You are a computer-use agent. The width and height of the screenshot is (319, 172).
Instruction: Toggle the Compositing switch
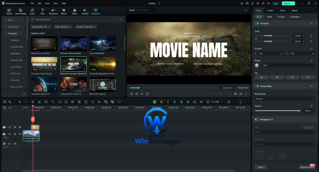(x=257, y=86)
